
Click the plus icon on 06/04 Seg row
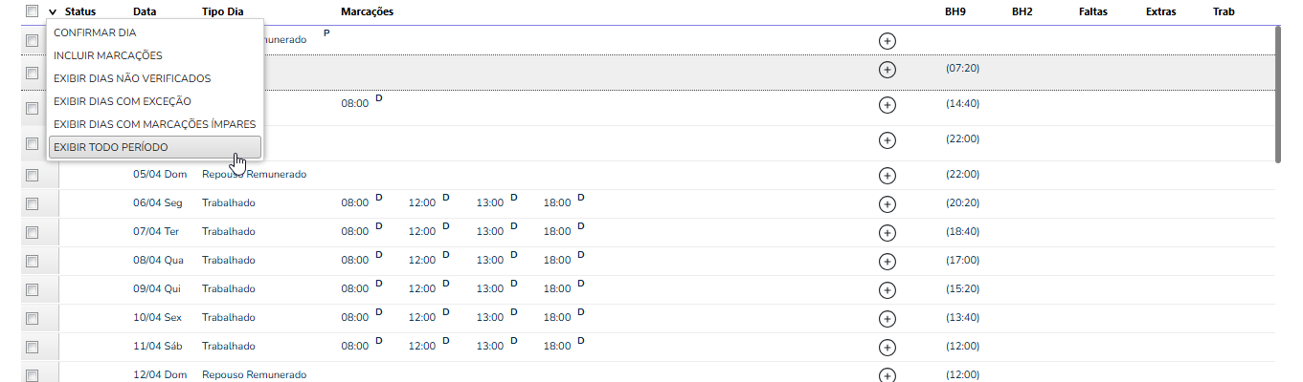887,203
